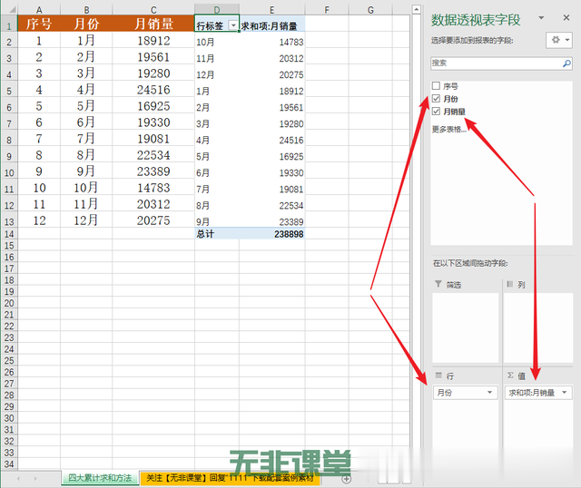Select column G header
Viewport: 581px width, 488px height.
pos(370,10)
